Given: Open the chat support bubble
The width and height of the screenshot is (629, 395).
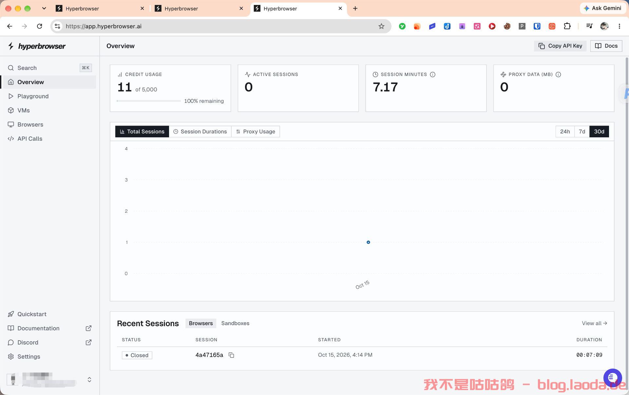Looking at the screenshot, I should point(613,378).
